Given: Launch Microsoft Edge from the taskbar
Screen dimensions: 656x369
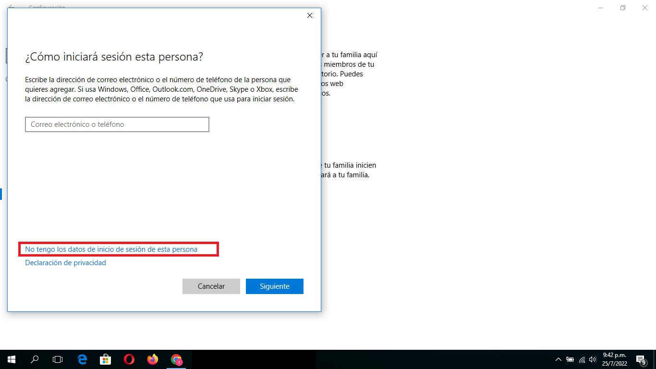Looking at the screenshot, I should [82, 359].
